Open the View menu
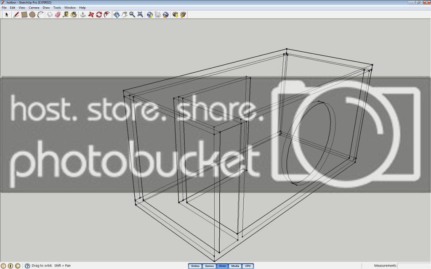The width and height of the screenshot is (431, 269). pyautogui.click(x=22, y=8)
